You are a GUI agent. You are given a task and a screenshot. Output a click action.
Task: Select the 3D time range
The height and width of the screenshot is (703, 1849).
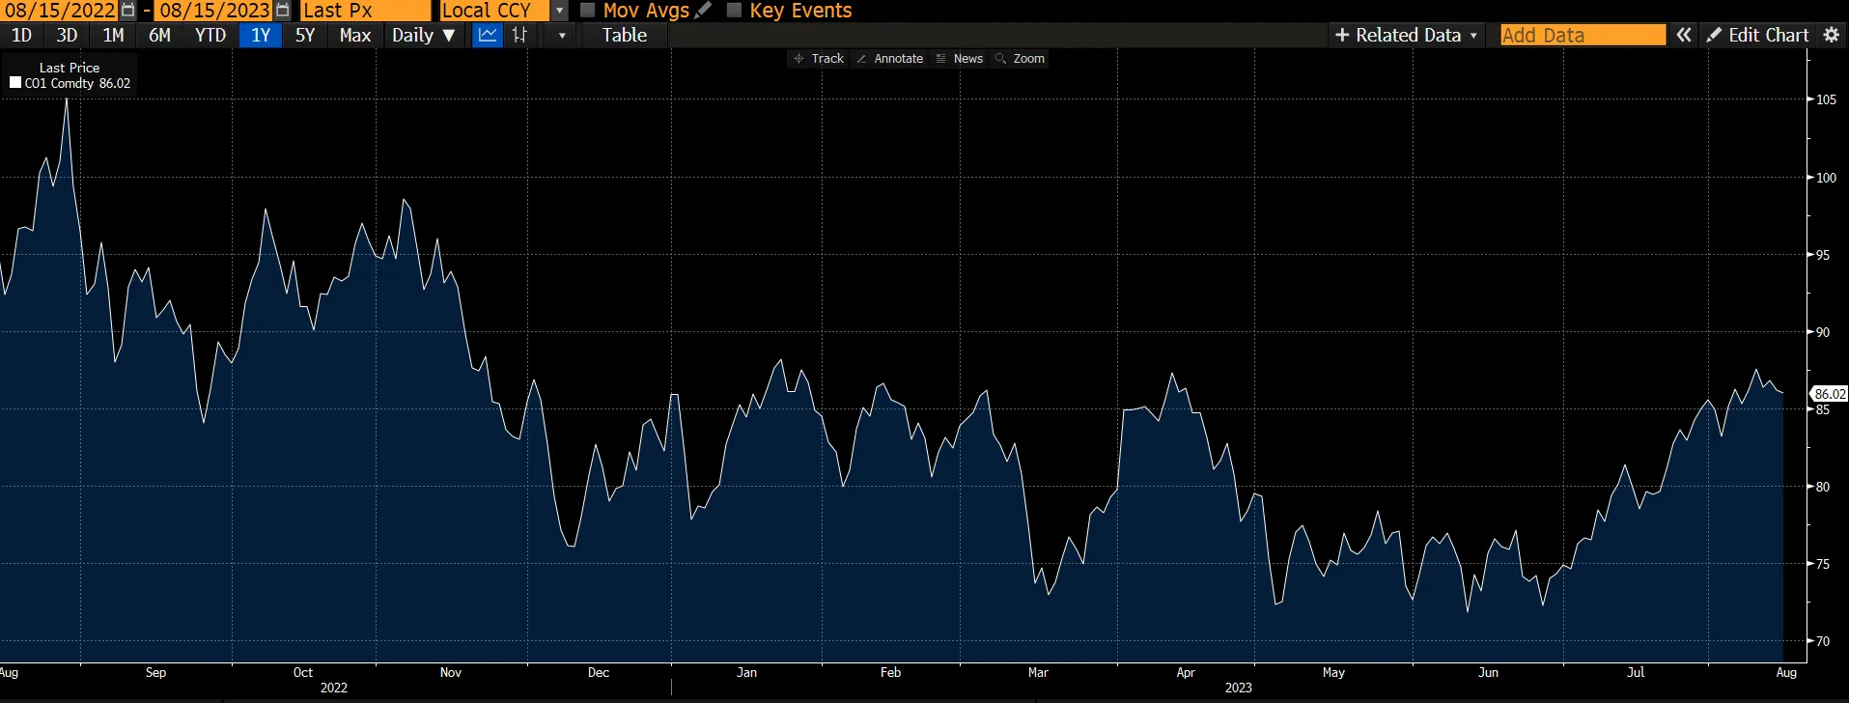[67, 35]
